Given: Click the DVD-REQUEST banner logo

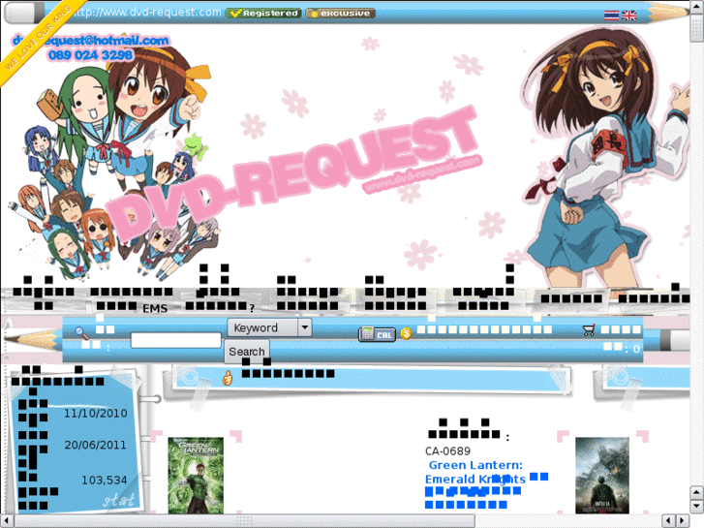Looking at the screenshot, I should click(x=294, y=173).
